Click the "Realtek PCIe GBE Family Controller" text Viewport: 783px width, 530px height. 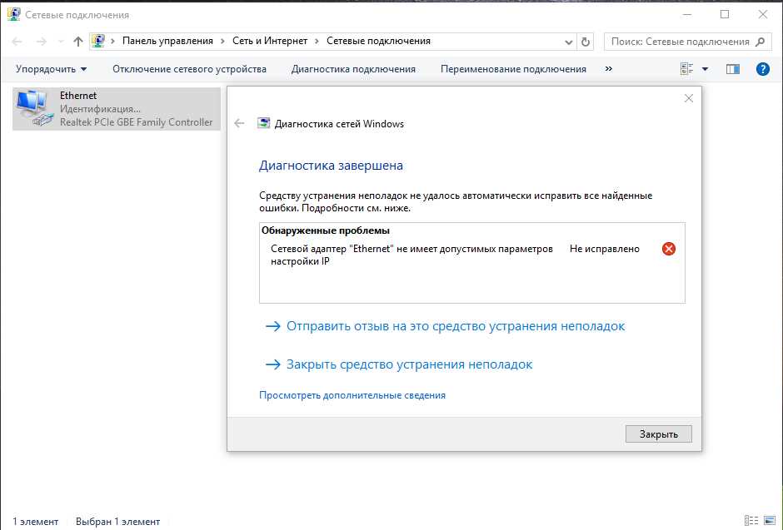[x=137, y=122]
